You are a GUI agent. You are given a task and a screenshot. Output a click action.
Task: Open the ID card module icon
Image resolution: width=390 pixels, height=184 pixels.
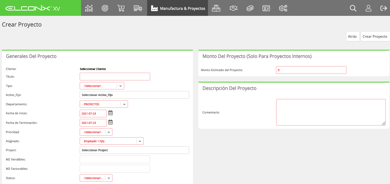tap(266, 8)
